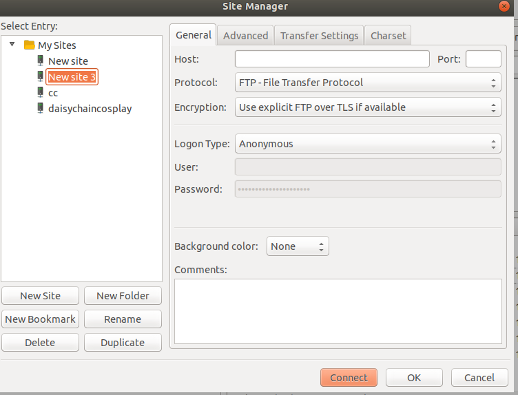The image size is (518, 395).
Task: Open the Encryption dropdown
Action: (x=368, y=107)
